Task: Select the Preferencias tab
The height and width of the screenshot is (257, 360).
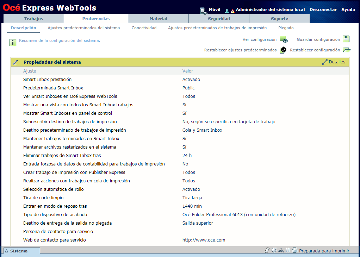Action: pyautogui.click(x=96, y=19)
